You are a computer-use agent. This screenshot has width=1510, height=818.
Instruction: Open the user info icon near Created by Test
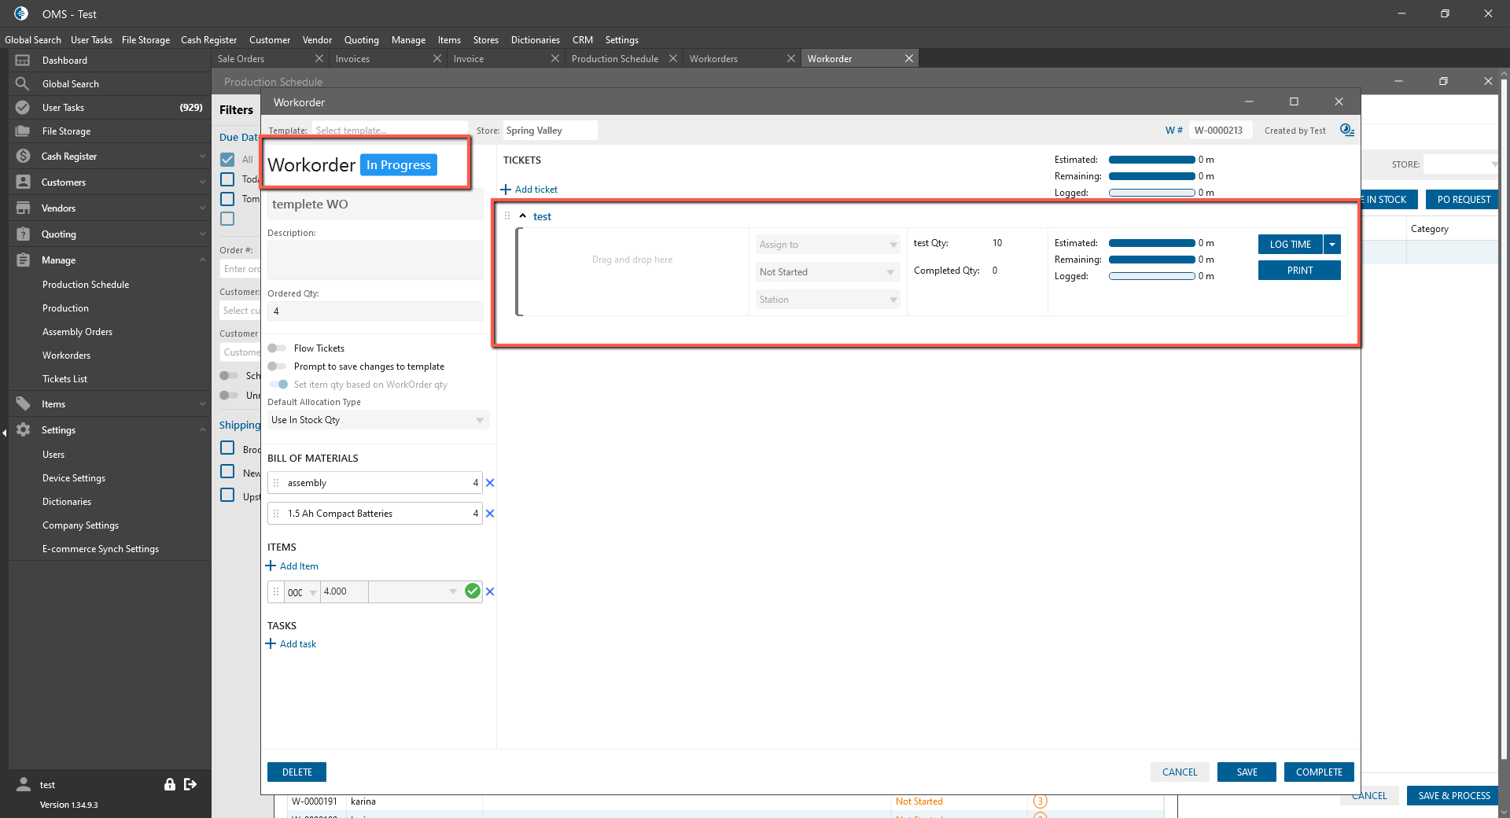(1346, 131)
